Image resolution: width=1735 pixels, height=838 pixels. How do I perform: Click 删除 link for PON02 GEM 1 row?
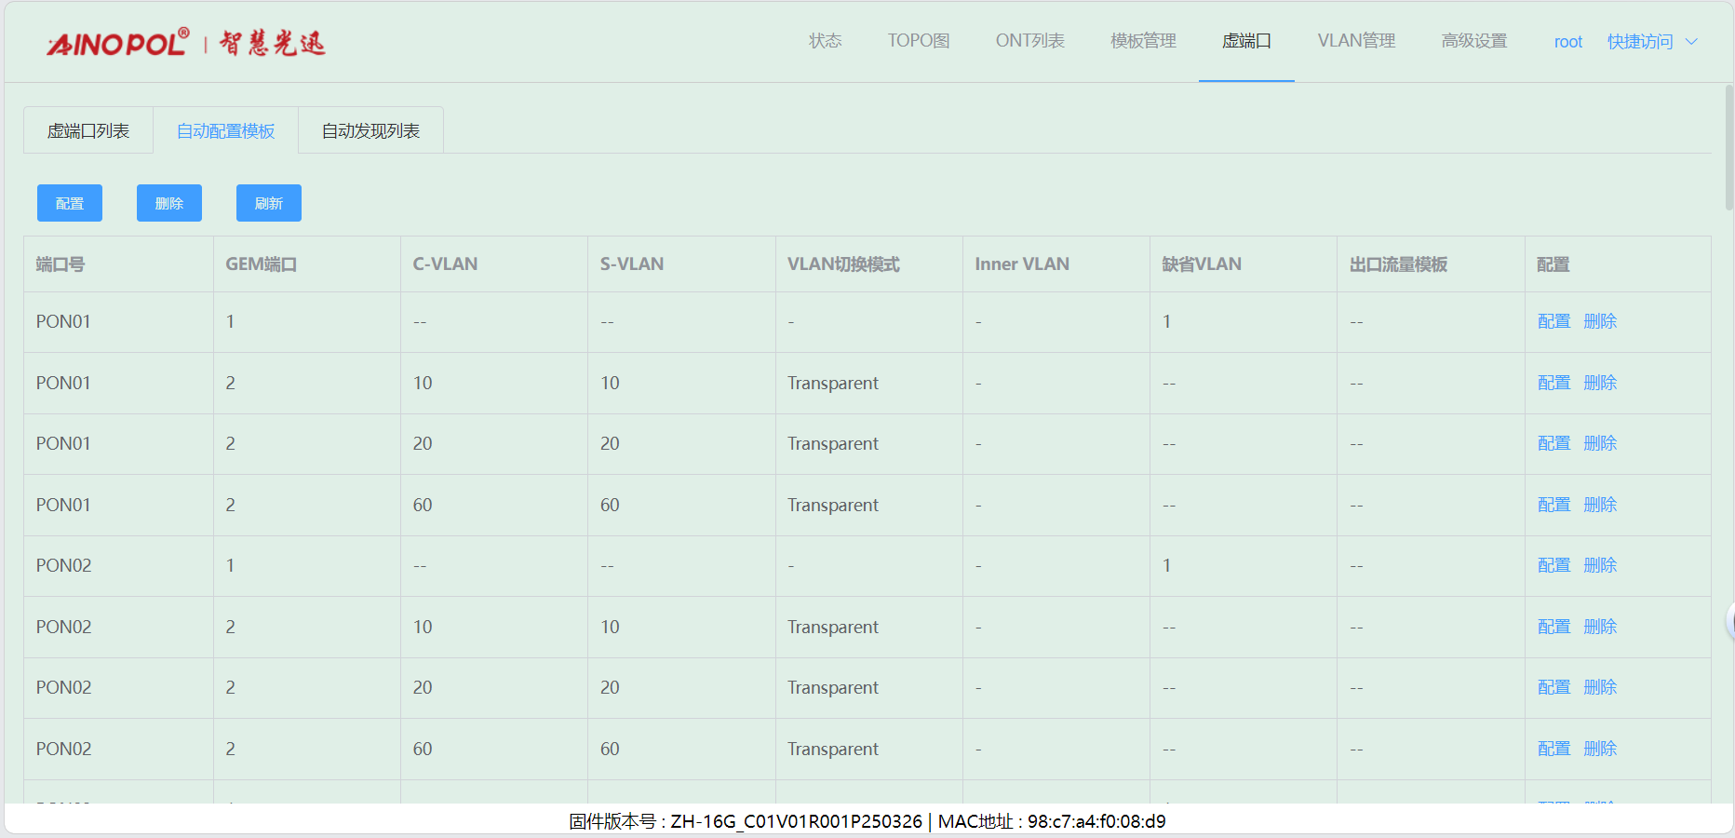(1600, 565)
